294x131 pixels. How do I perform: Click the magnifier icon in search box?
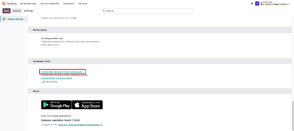click(x=104, y=11)
